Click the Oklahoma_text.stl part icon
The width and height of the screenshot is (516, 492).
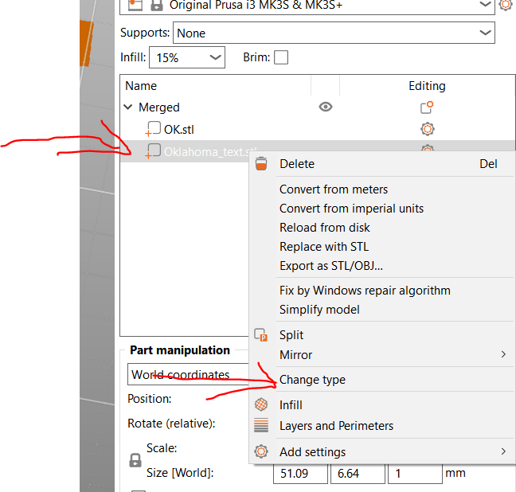(153, 151)
